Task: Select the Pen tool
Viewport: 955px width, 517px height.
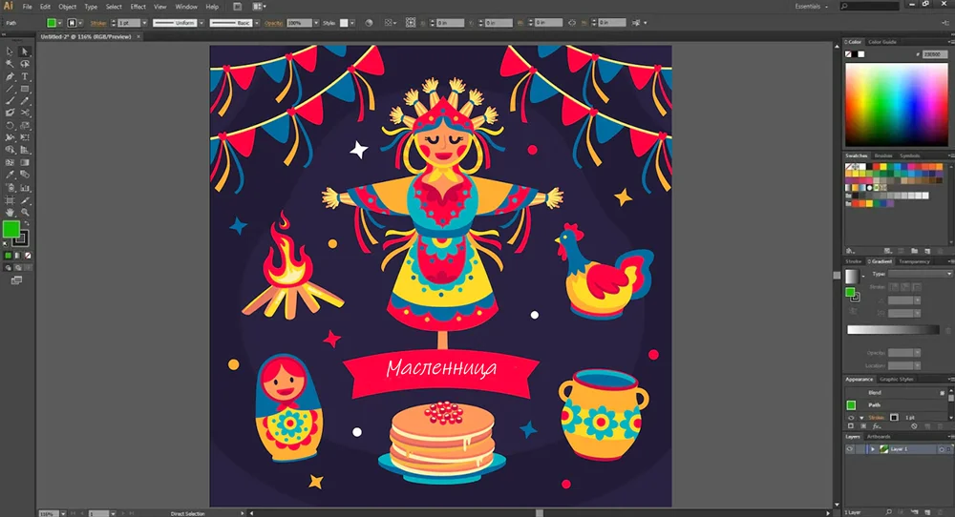Action: point(10,76)
